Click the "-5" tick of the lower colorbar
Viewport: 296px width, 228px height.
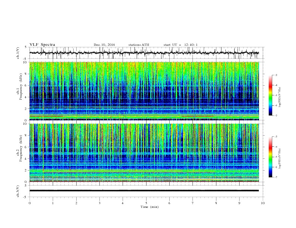point(276,157)
